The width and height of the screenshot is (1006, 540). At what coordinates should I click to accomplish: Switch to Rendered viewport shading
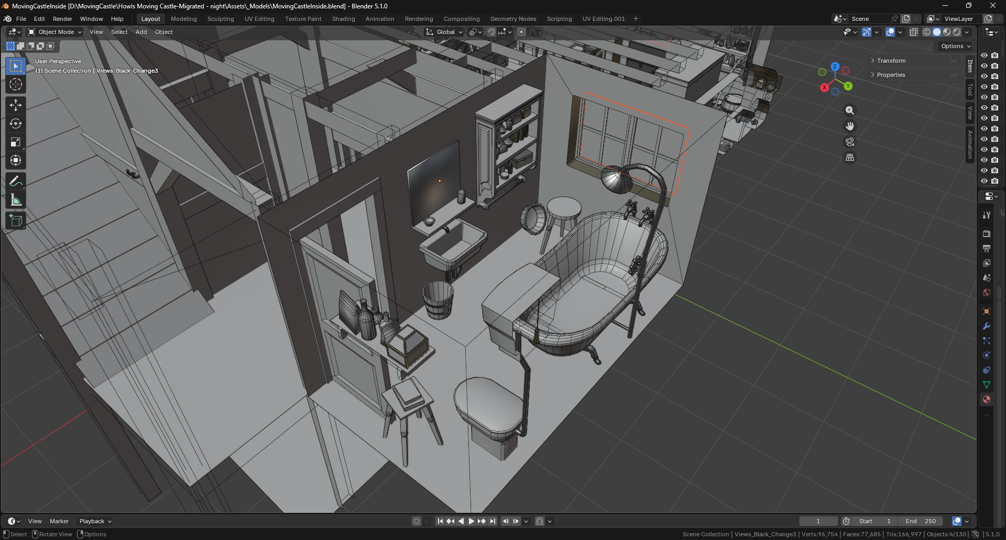(957, 32)
